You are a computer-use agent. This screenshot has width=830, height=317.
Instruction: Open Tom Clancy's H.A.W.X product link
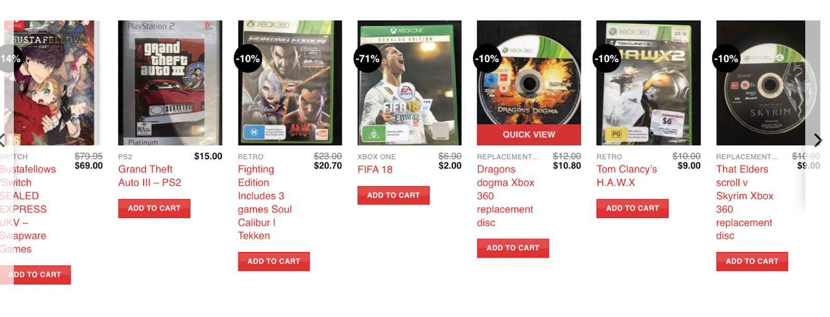pos(627,176)
